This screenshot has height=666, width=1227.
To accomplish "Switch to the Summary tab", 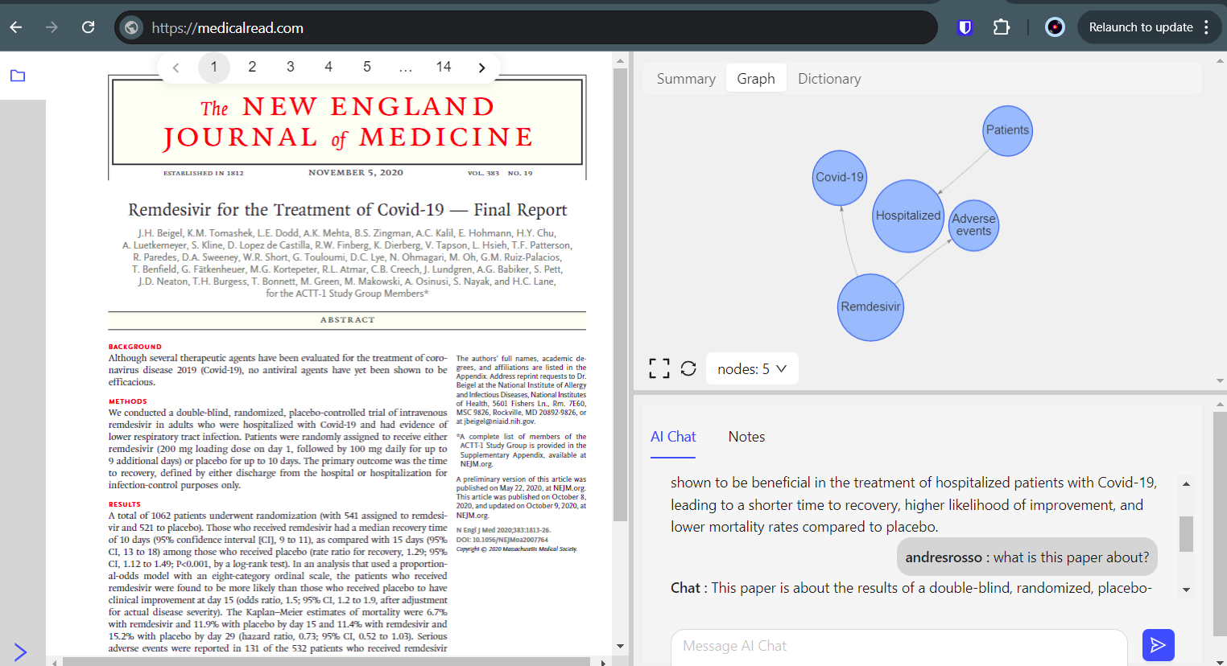I will (x=686, y=78).
